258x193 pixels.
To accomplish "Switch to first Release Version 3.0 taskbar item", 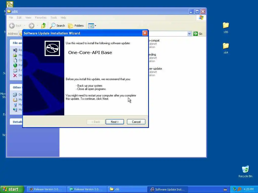I will coord(46,189).
